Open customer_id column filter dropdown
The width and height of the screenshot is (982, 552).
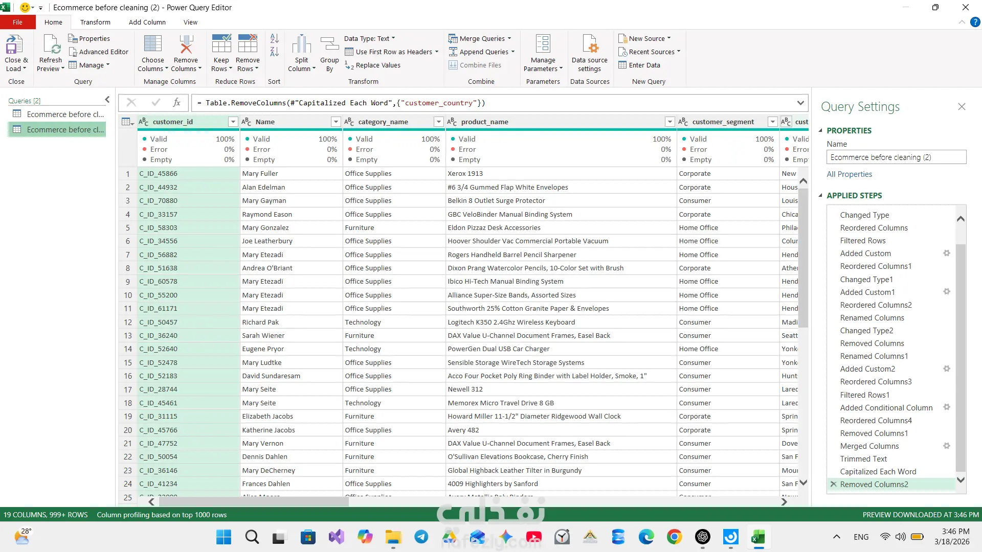coord(233,122)
